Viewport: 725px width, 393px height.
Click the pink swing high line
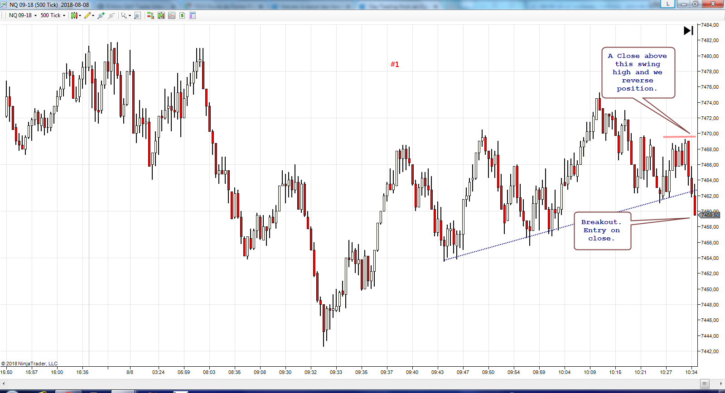tap(679, 136)
